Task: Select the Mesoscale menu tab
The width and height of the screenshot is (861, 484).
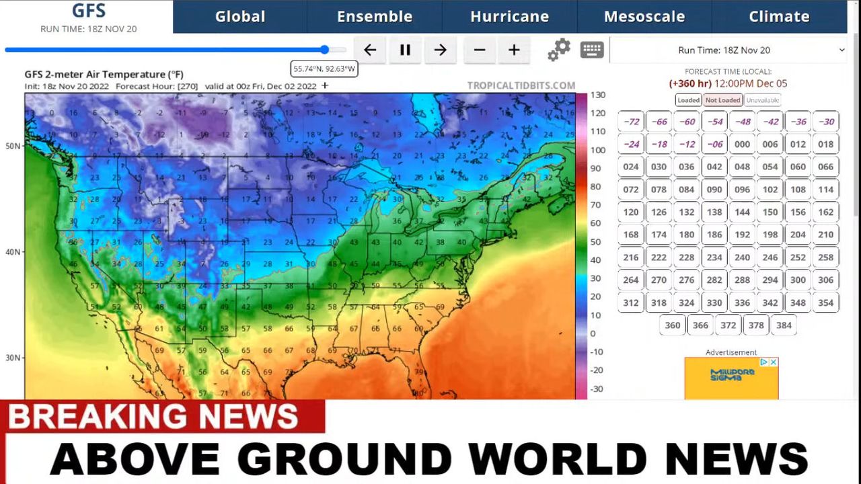Action: 644,17
